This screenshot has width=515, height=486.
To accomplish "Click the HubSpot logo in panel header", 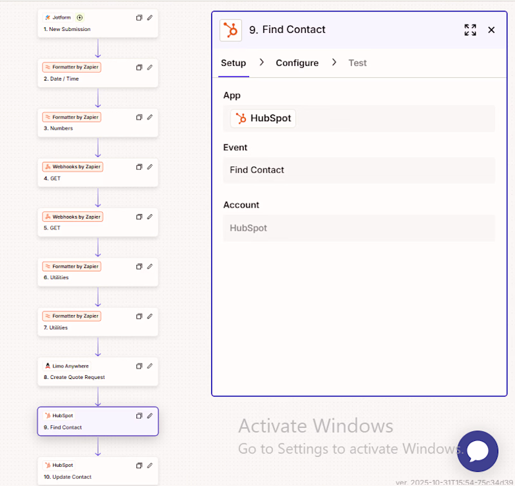I will pos(230,30).
